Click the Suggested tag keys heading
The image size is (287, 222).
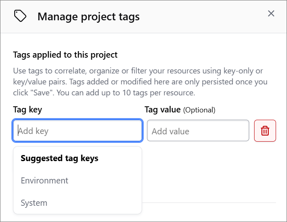[x=60, y=158]
